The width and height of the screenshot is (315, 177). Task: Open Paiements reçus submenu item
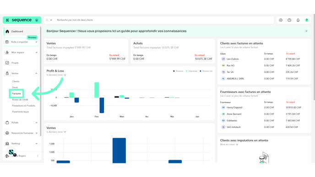coord(21,112)
